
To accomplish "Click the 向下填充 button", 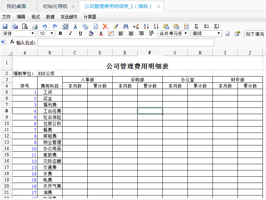I will pyautogui.click(x=255, y=34).
